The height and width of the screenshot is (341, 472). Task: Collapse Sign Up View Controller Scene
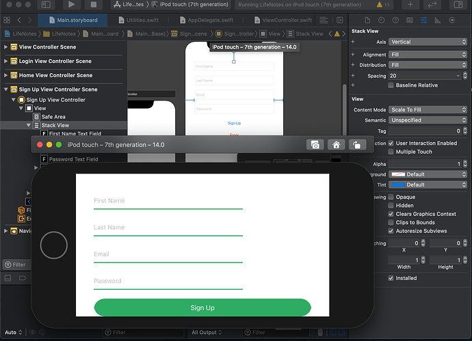click(5, 90)
